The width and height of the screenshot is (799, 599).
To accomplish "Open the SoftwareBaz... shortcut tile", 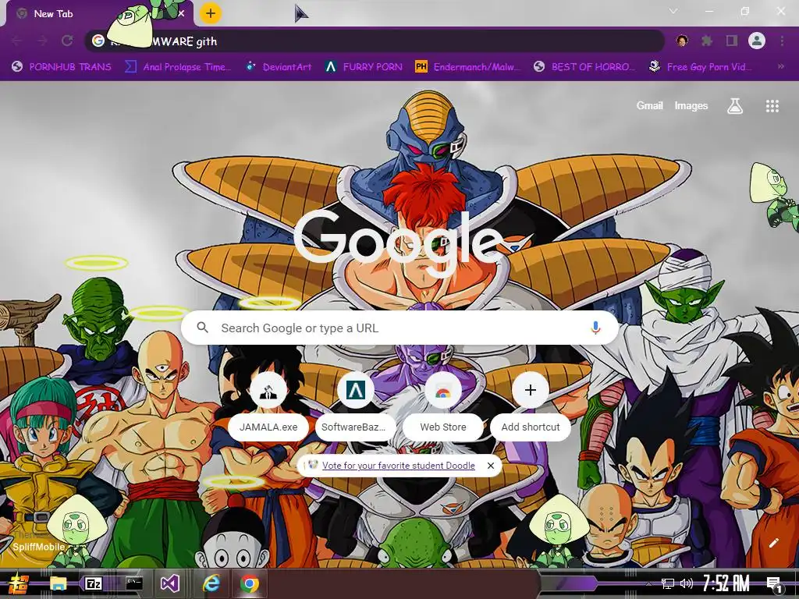I will pyautogui.click(x=356, y=406).
